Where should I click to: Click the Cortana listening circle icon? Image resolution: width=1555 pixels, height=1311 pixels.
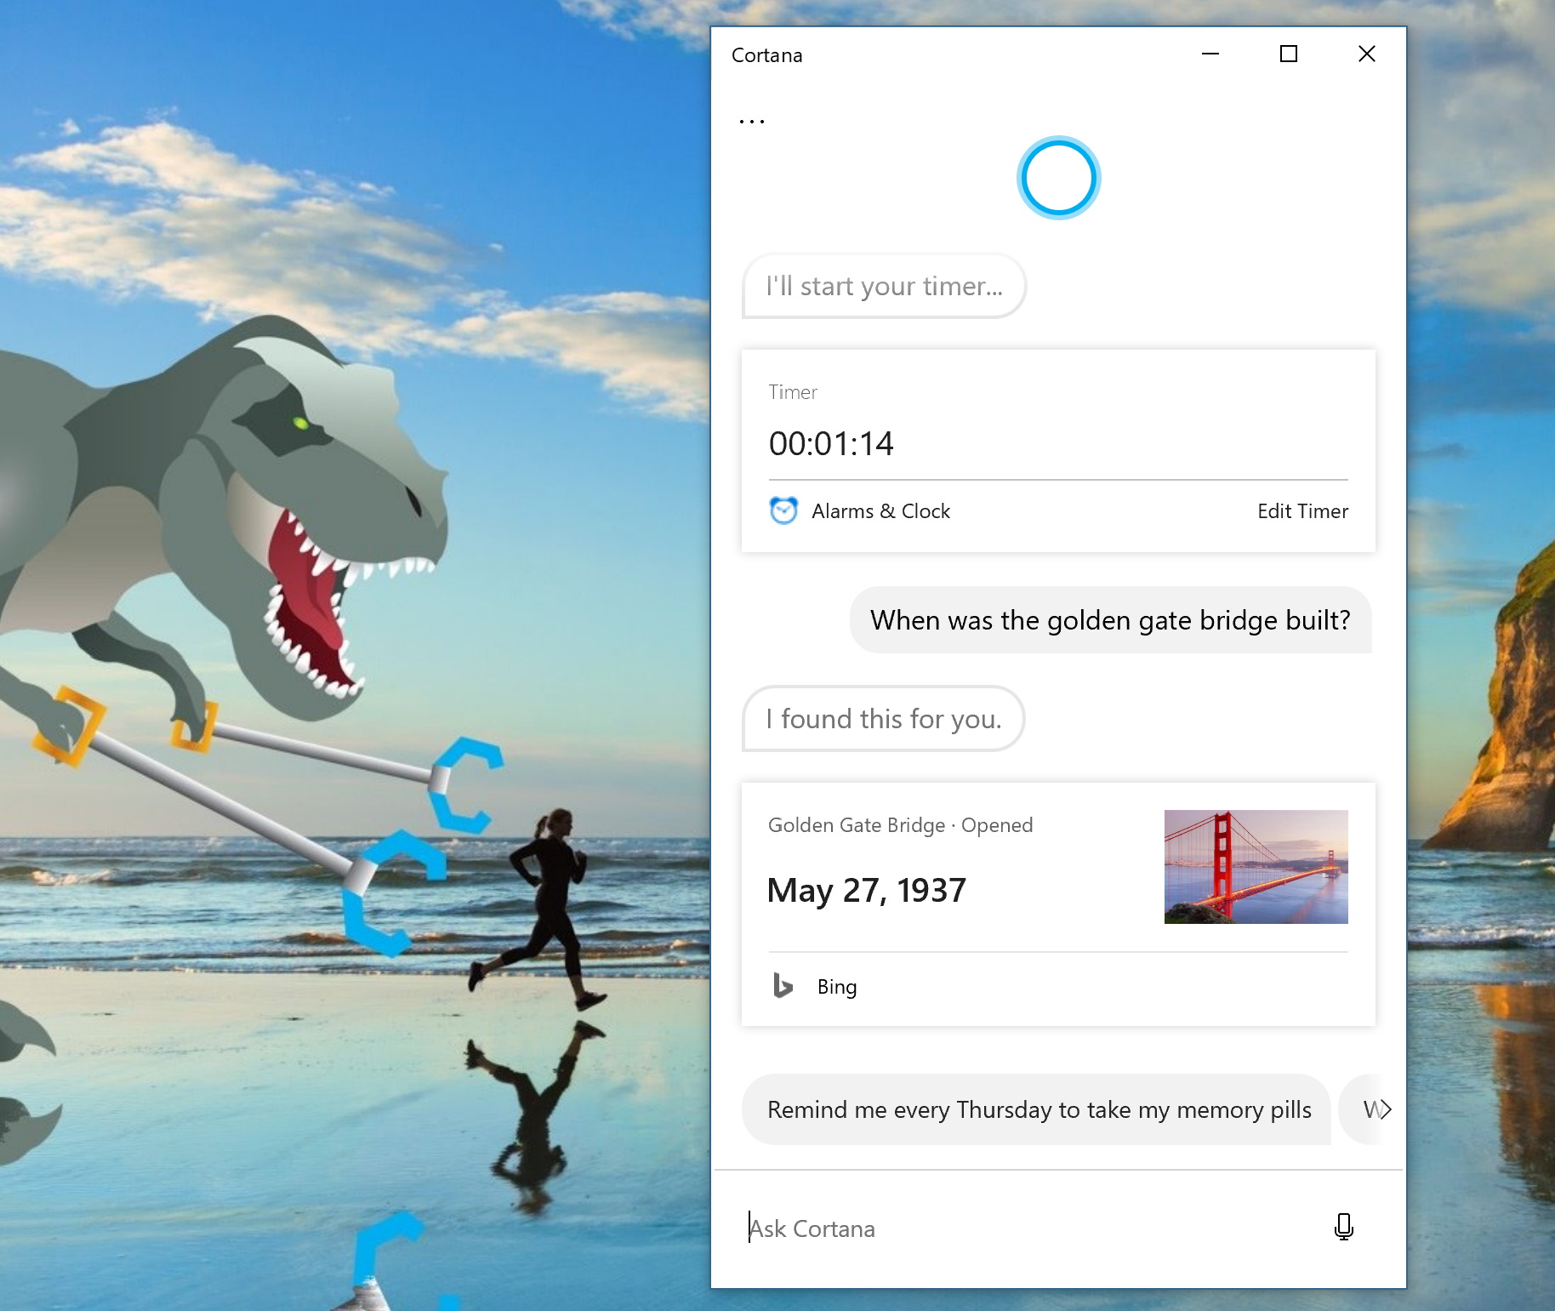tap(1059, 178)
